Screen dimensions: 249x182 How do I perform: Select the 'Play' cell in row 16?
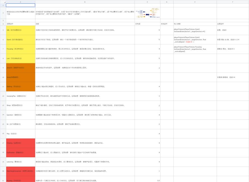(x=21, y=134)
